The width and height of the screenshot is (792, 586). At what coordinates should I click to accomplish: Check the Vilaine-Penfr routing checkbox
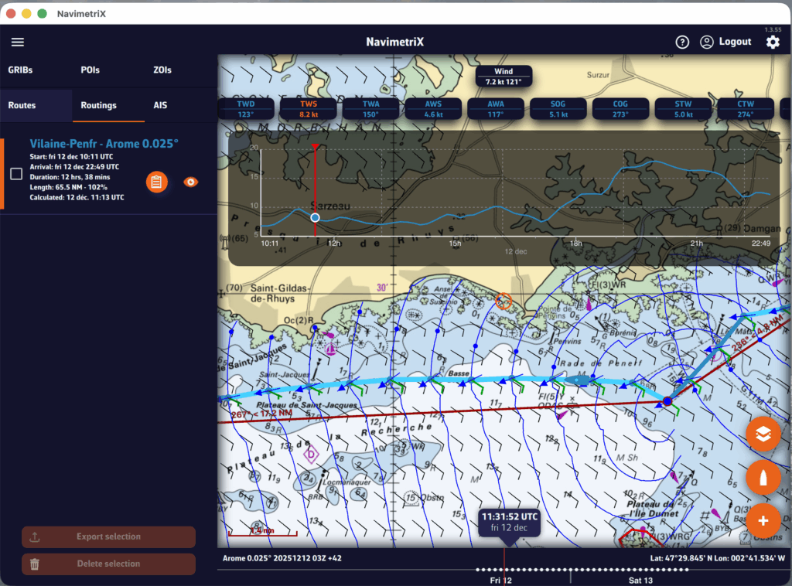[16, 174]
